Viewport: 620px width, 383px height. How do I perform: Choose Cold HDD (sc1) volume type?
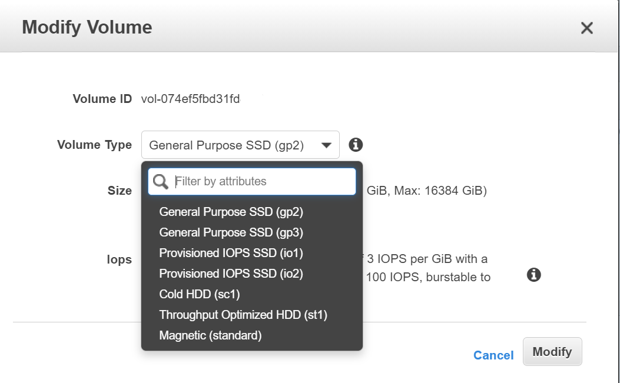[200, 294]
